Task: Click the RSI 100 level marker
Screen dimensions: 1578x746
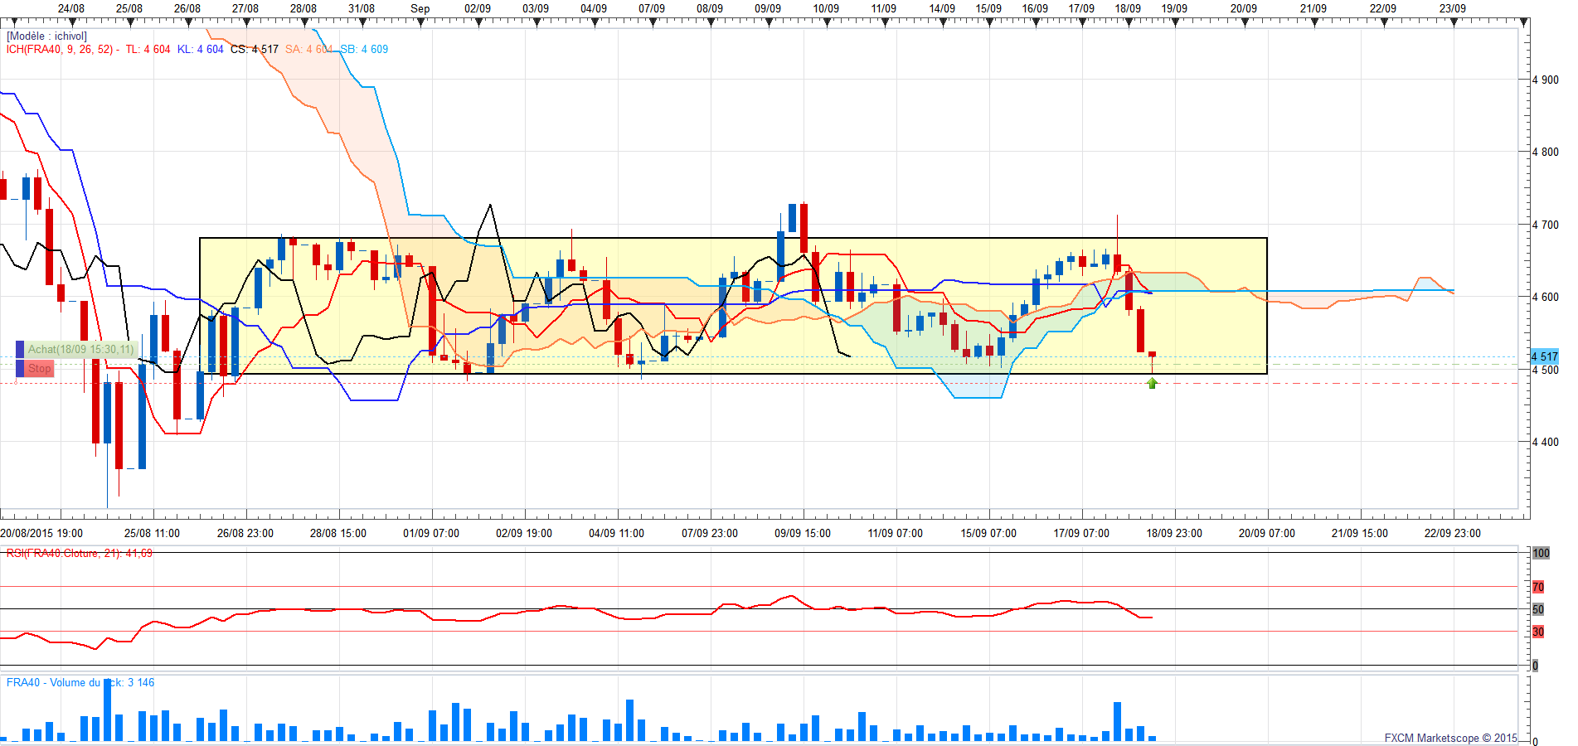Action: click(1541, 553)
